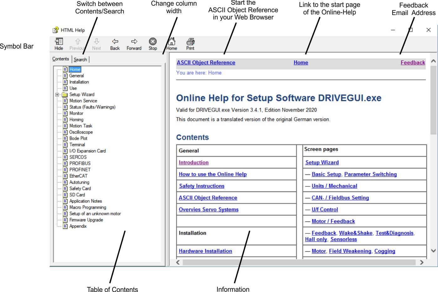Image resolution: width=438 pixels, height=292 pixels.
Task: Click the Previous arrow toolbar icon
Action: click(x=78, y=42)
